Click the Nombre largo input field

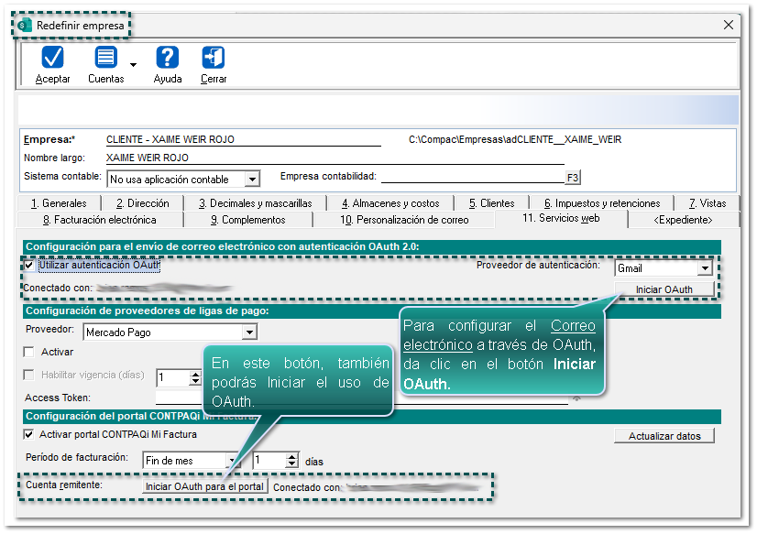tap(335, 158)
